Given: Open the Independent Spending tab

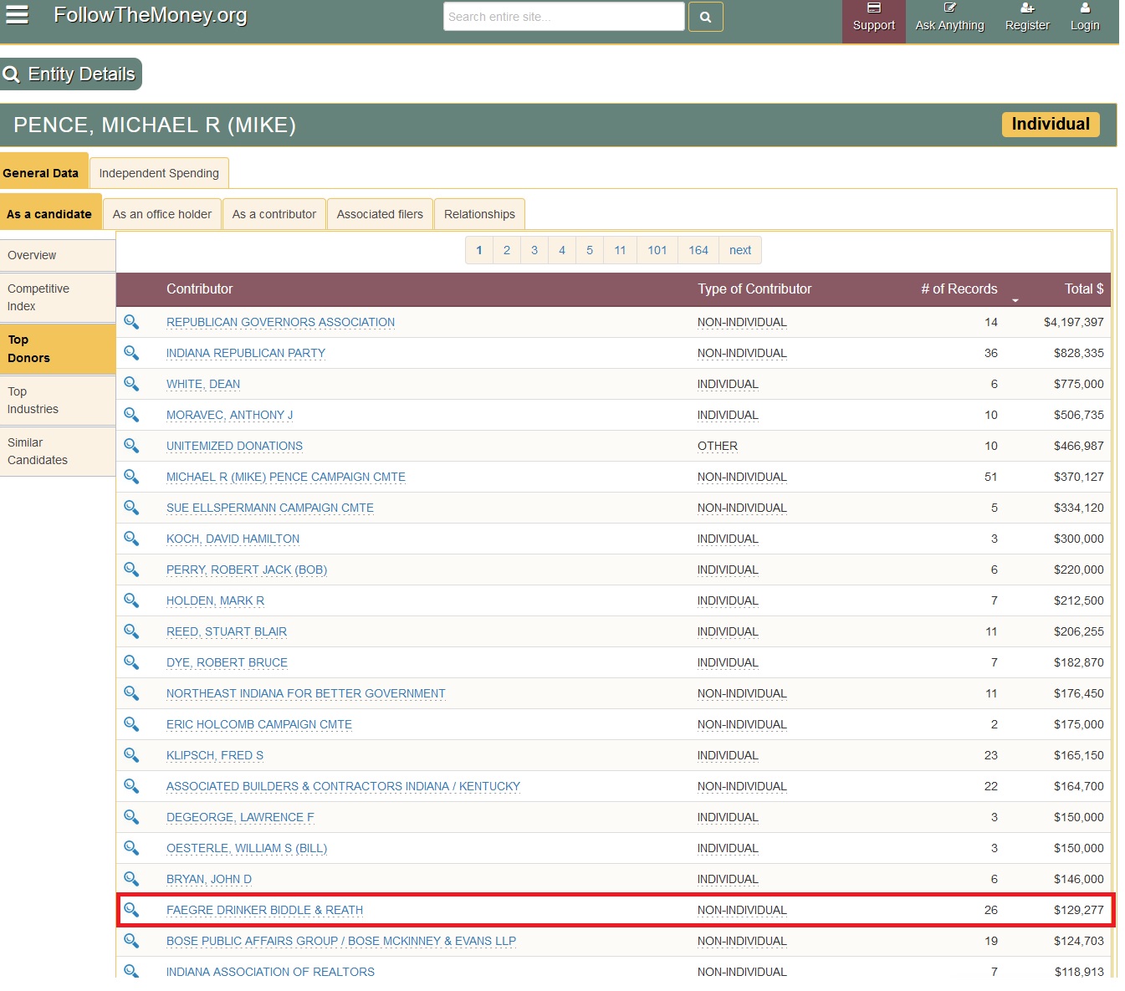Looking at the screenshot, I should point(159,173).
